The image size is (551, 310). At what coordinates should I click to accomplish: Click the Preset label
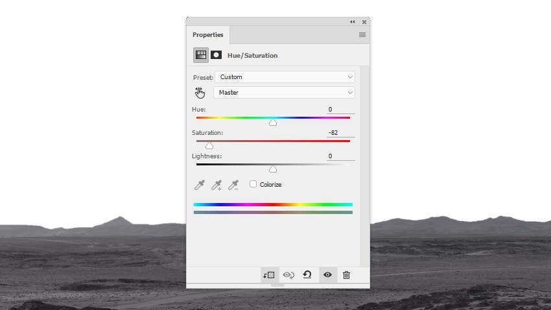pos(203,77)
